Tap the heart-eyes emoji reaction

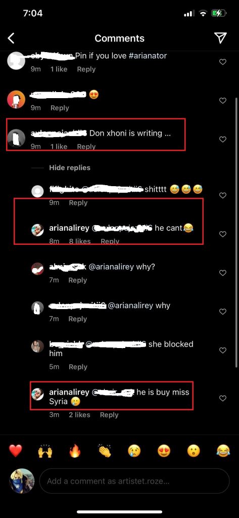pyautogui.click(x=164, y=451)
